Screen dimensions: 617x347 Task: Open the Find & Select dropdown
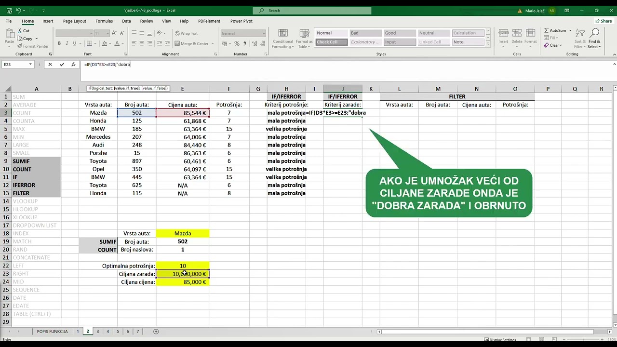[x=594, y=39]
